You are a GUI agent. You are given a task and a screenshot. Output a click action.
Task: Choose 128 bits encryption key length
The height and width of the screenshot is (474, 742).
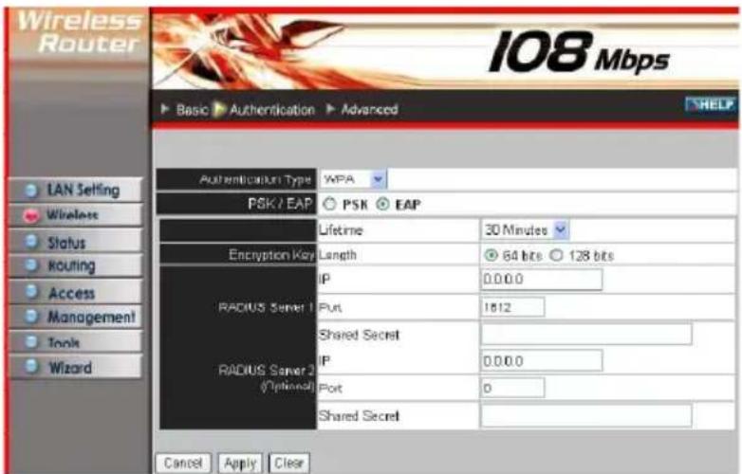556,255
